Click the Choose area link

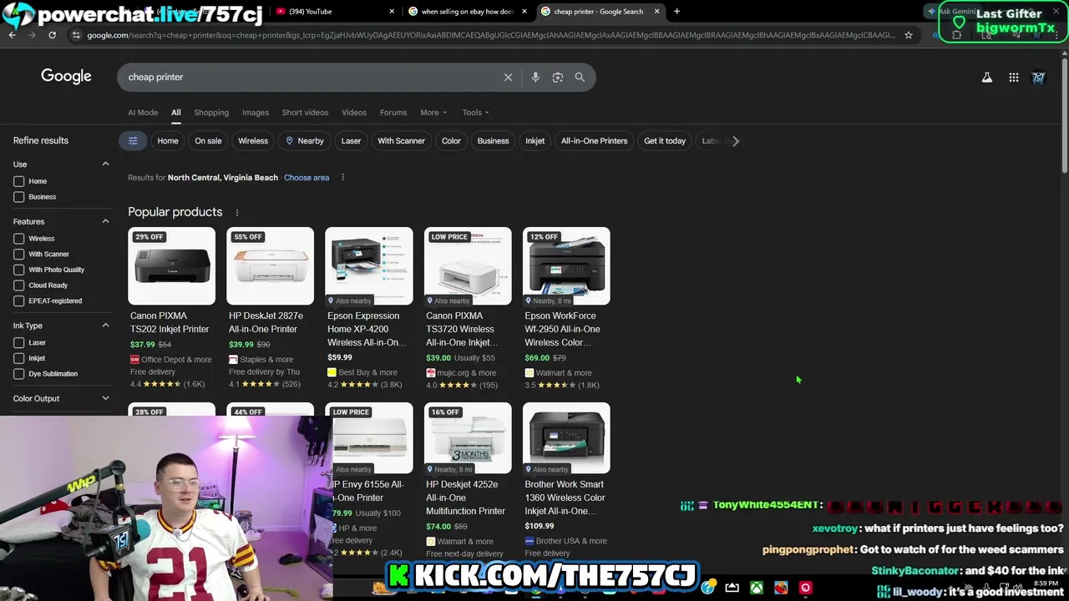tap(307, 178)
